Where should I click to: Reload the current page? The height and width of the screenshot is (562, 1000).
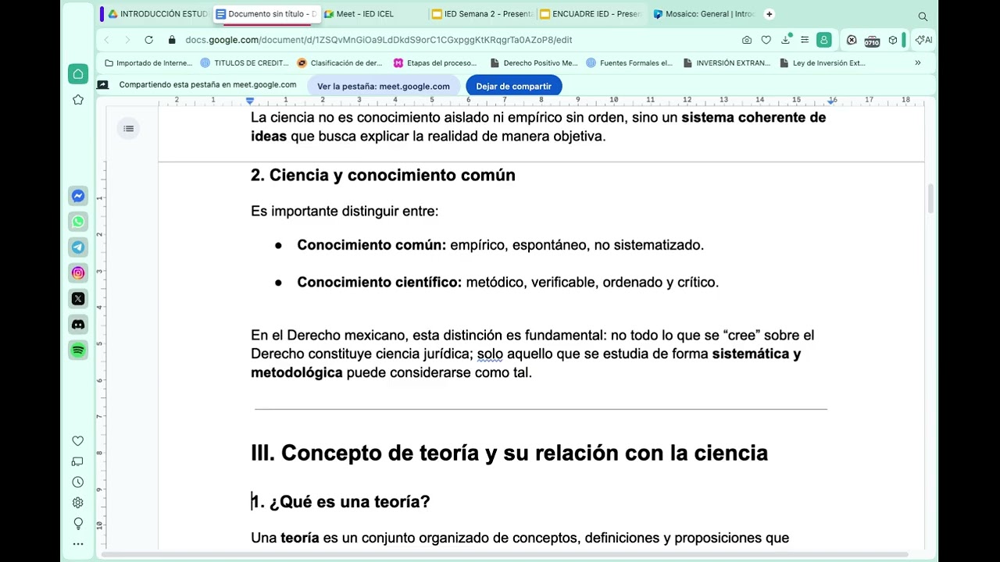point(148,40)
